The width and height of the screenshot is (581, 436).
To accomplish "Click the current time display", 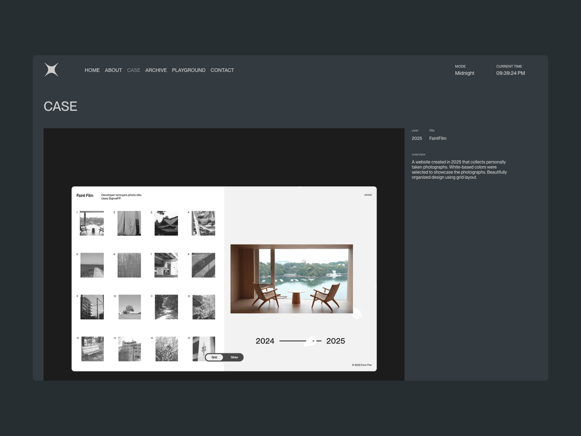I will coord(511,73).
